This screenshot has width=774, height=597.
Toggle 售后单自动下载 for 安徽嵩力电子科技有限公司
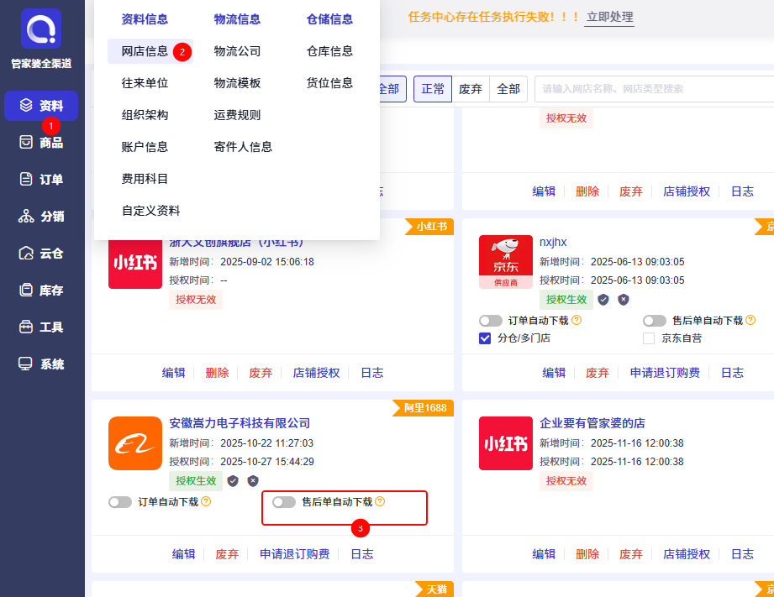(284, 502)
